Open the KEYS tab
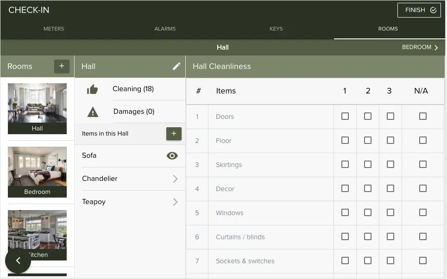The image size is (447, 279). point(276,29)
